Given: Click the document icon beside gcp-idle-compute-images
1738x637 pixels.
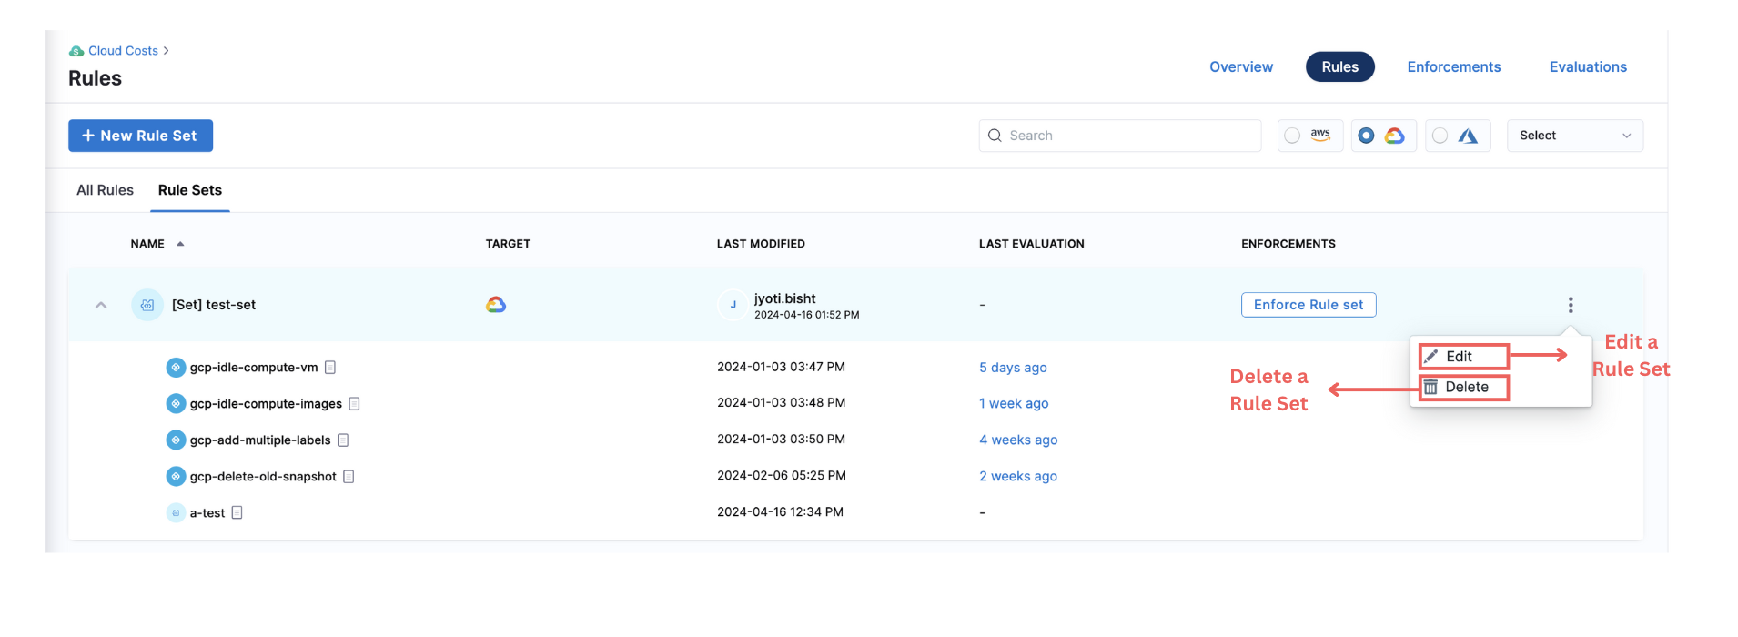Looking at the screenshot, I should click(354, 404).
